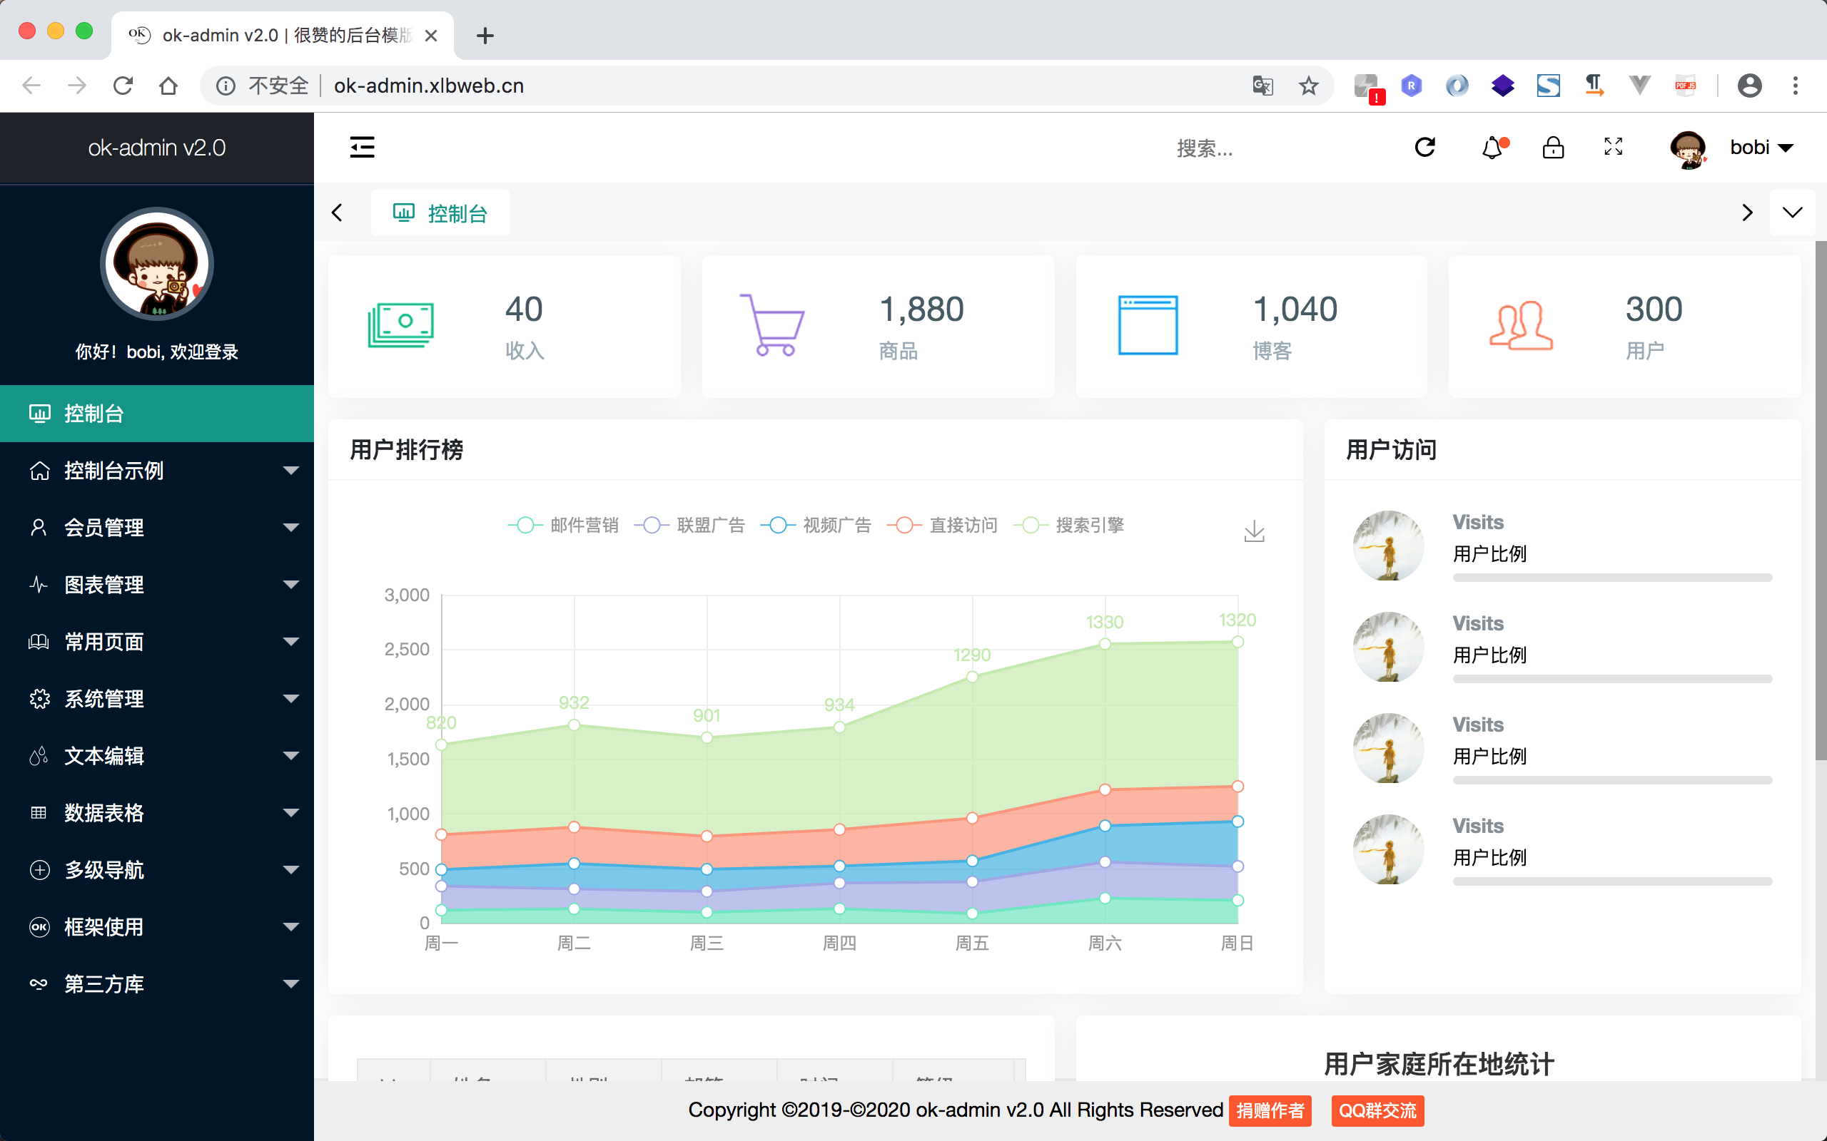Open the tab options dropdown chevron

tap(1792, 213)
